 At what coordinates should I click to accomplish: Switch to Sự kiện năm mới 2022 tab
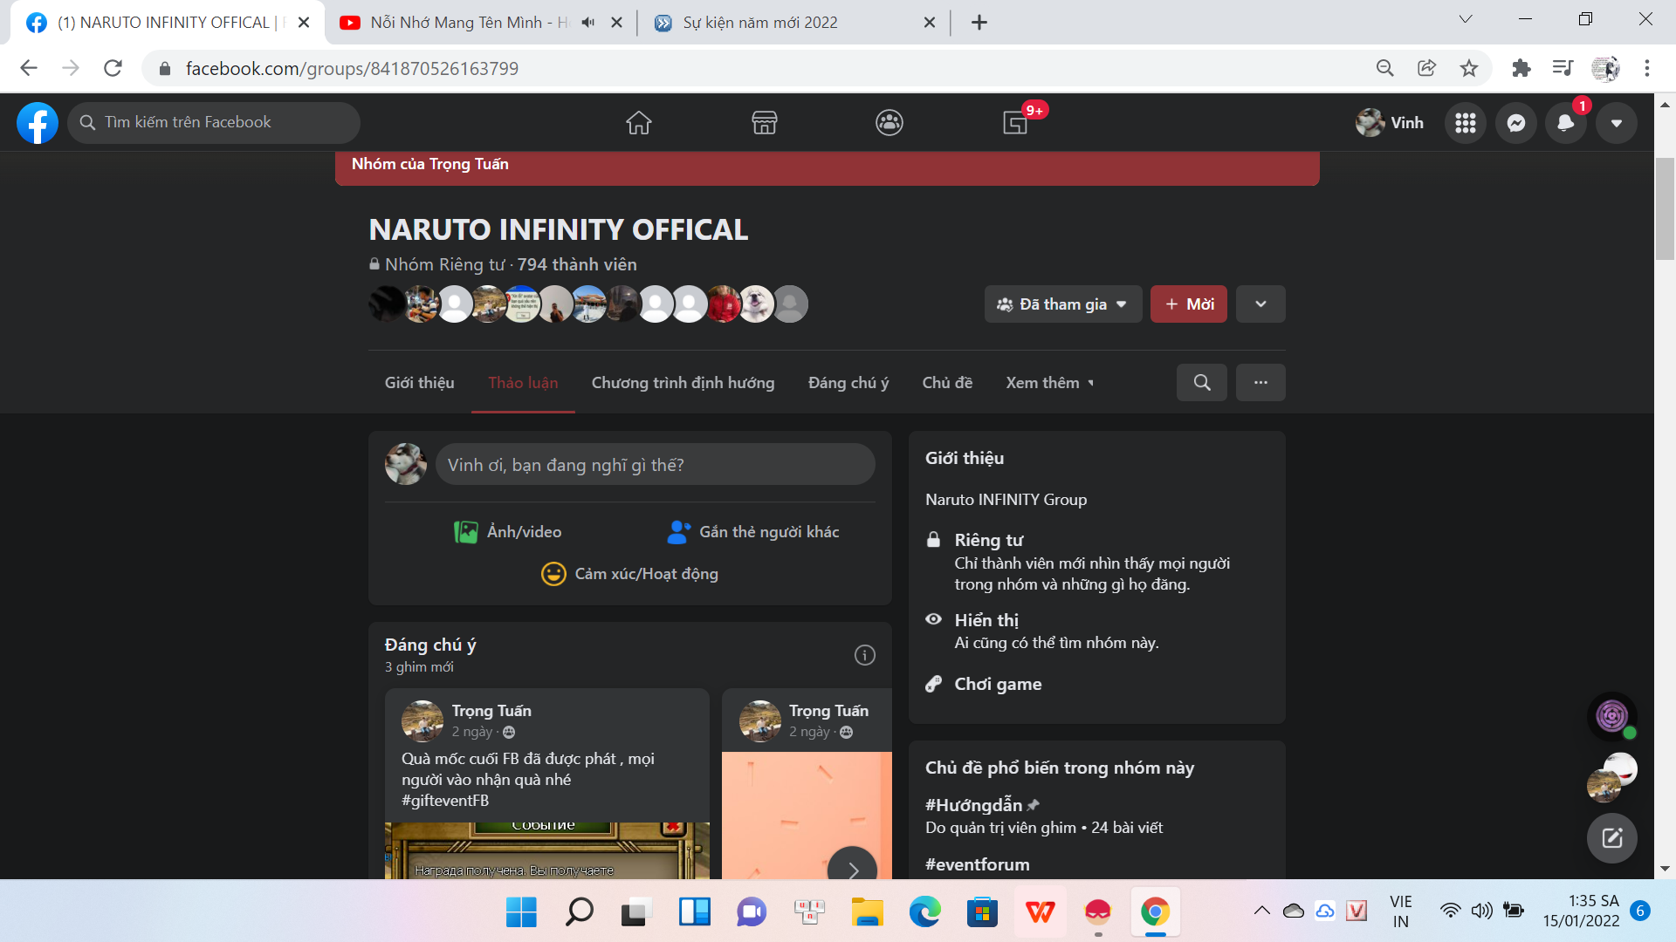pos(793,22)
